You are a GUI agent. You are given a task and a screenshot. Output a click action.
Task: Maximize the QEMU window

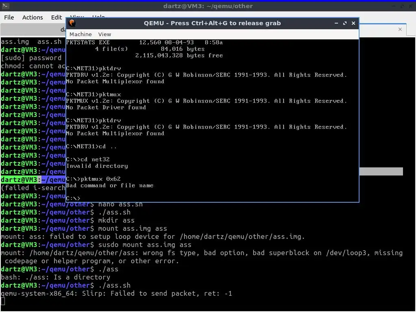pos(344,23)
